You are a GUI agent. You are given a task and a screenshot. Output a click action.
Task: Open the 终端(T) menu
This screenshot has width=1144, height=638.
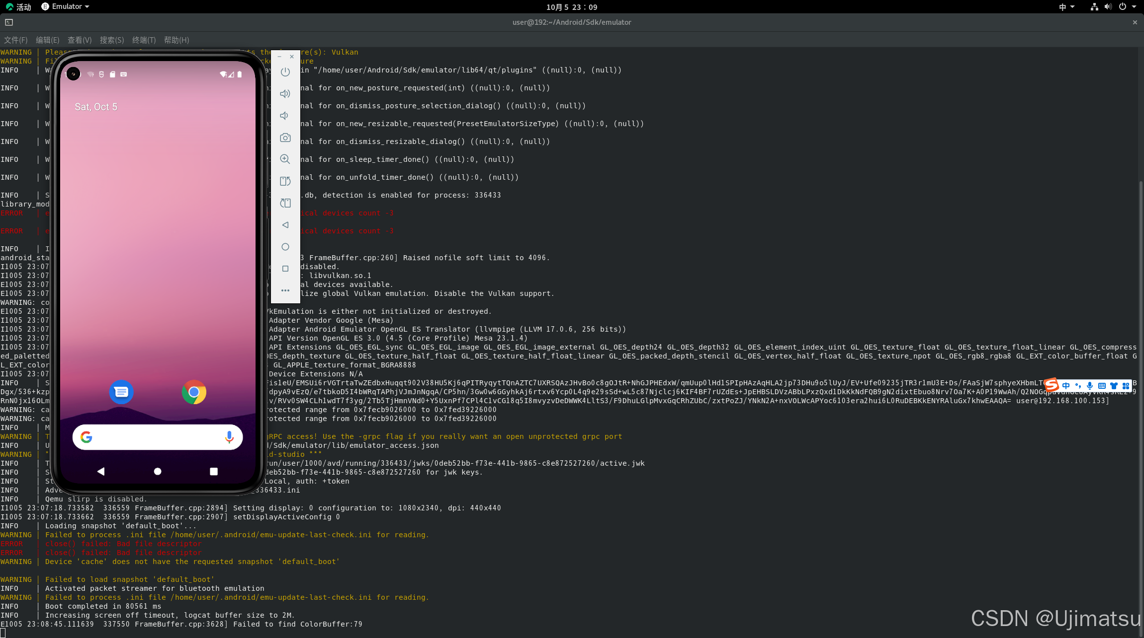tap(144, 40)
